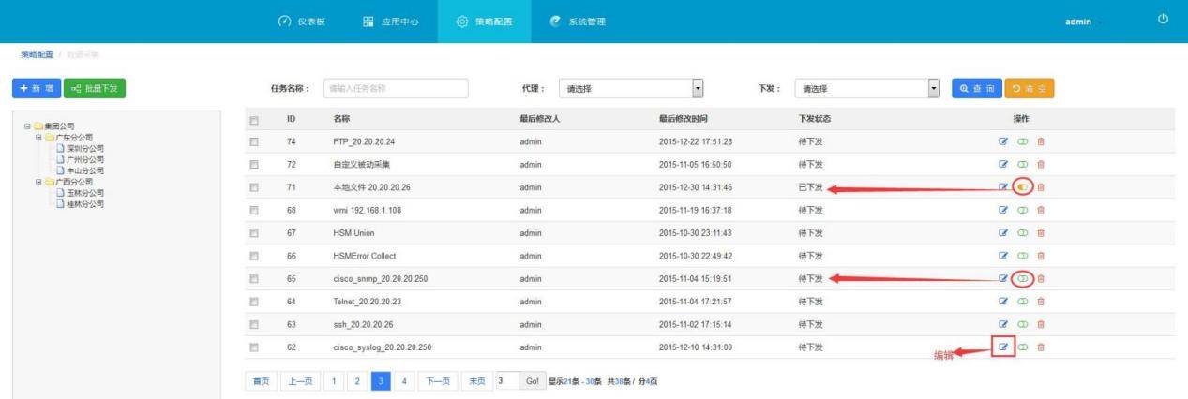Click the green 批量下发 button
This screenshot has width=1188, height=399.
pos(95,89)
